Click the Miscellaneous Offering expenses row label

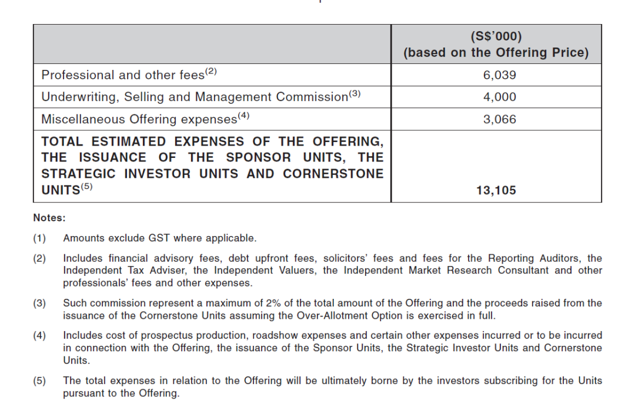pyautogui.click(x=139, y=120)
